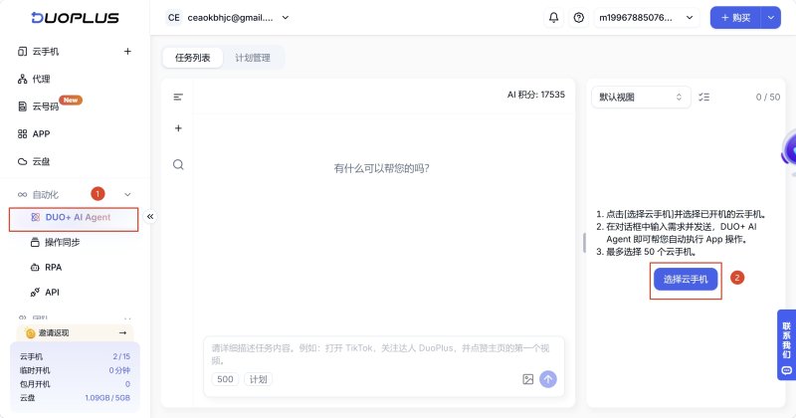Open the floating assistant bubble

pyautogui.click(x=789, y=151)
